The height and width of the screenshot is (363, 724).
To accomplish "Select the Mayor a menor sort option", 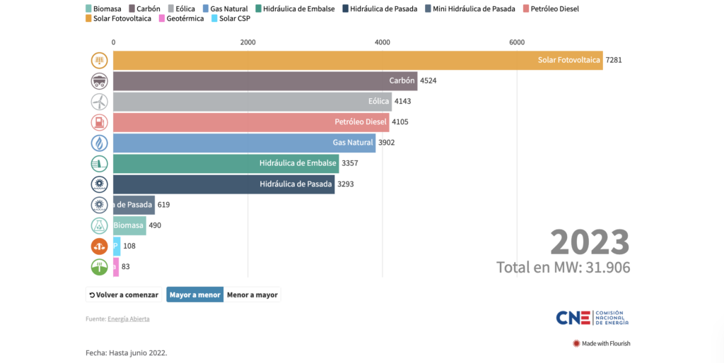I will (194, 294).
